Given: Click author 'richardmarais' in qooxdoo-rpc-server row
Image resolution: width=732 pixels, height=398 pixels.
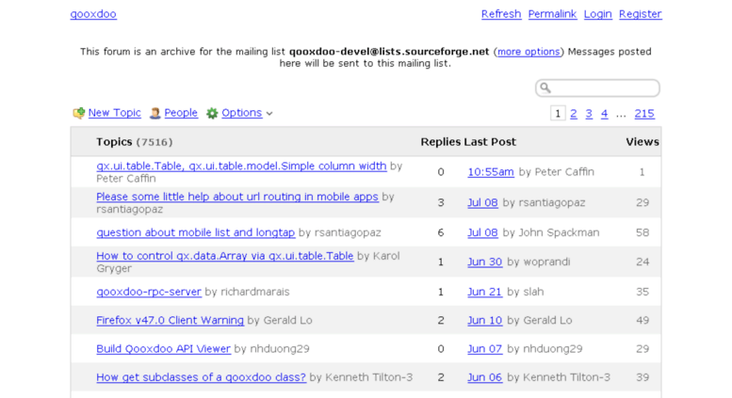Looking at the screenshot, I should (x=255, y=292).
